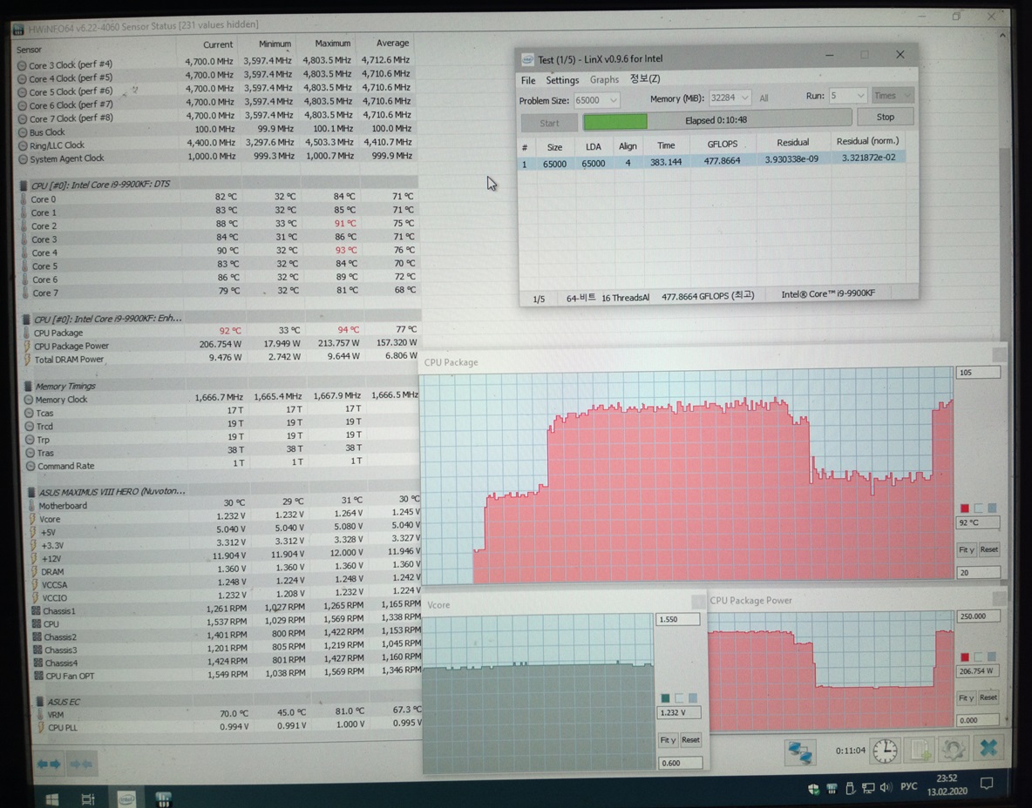This screenshot has height=808, width=1032.
Task: Open HWiNFO sensor settings gear icon
Action: (953, 749)
